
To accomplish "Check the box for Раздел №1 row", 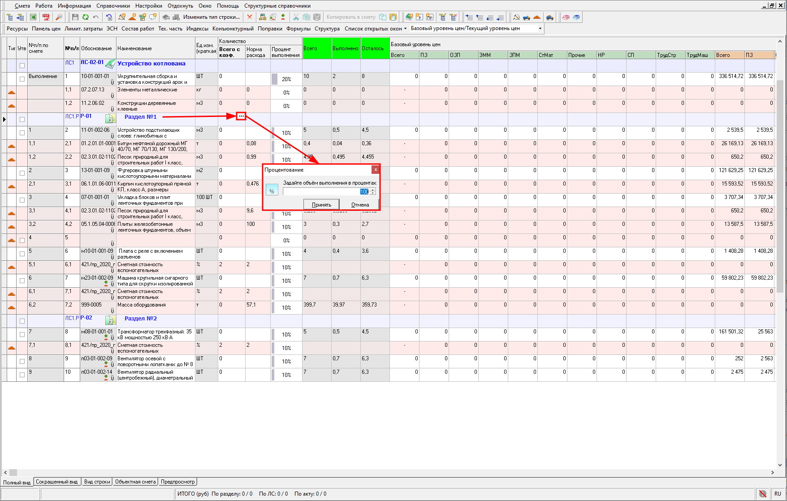I will click(22, 119).
